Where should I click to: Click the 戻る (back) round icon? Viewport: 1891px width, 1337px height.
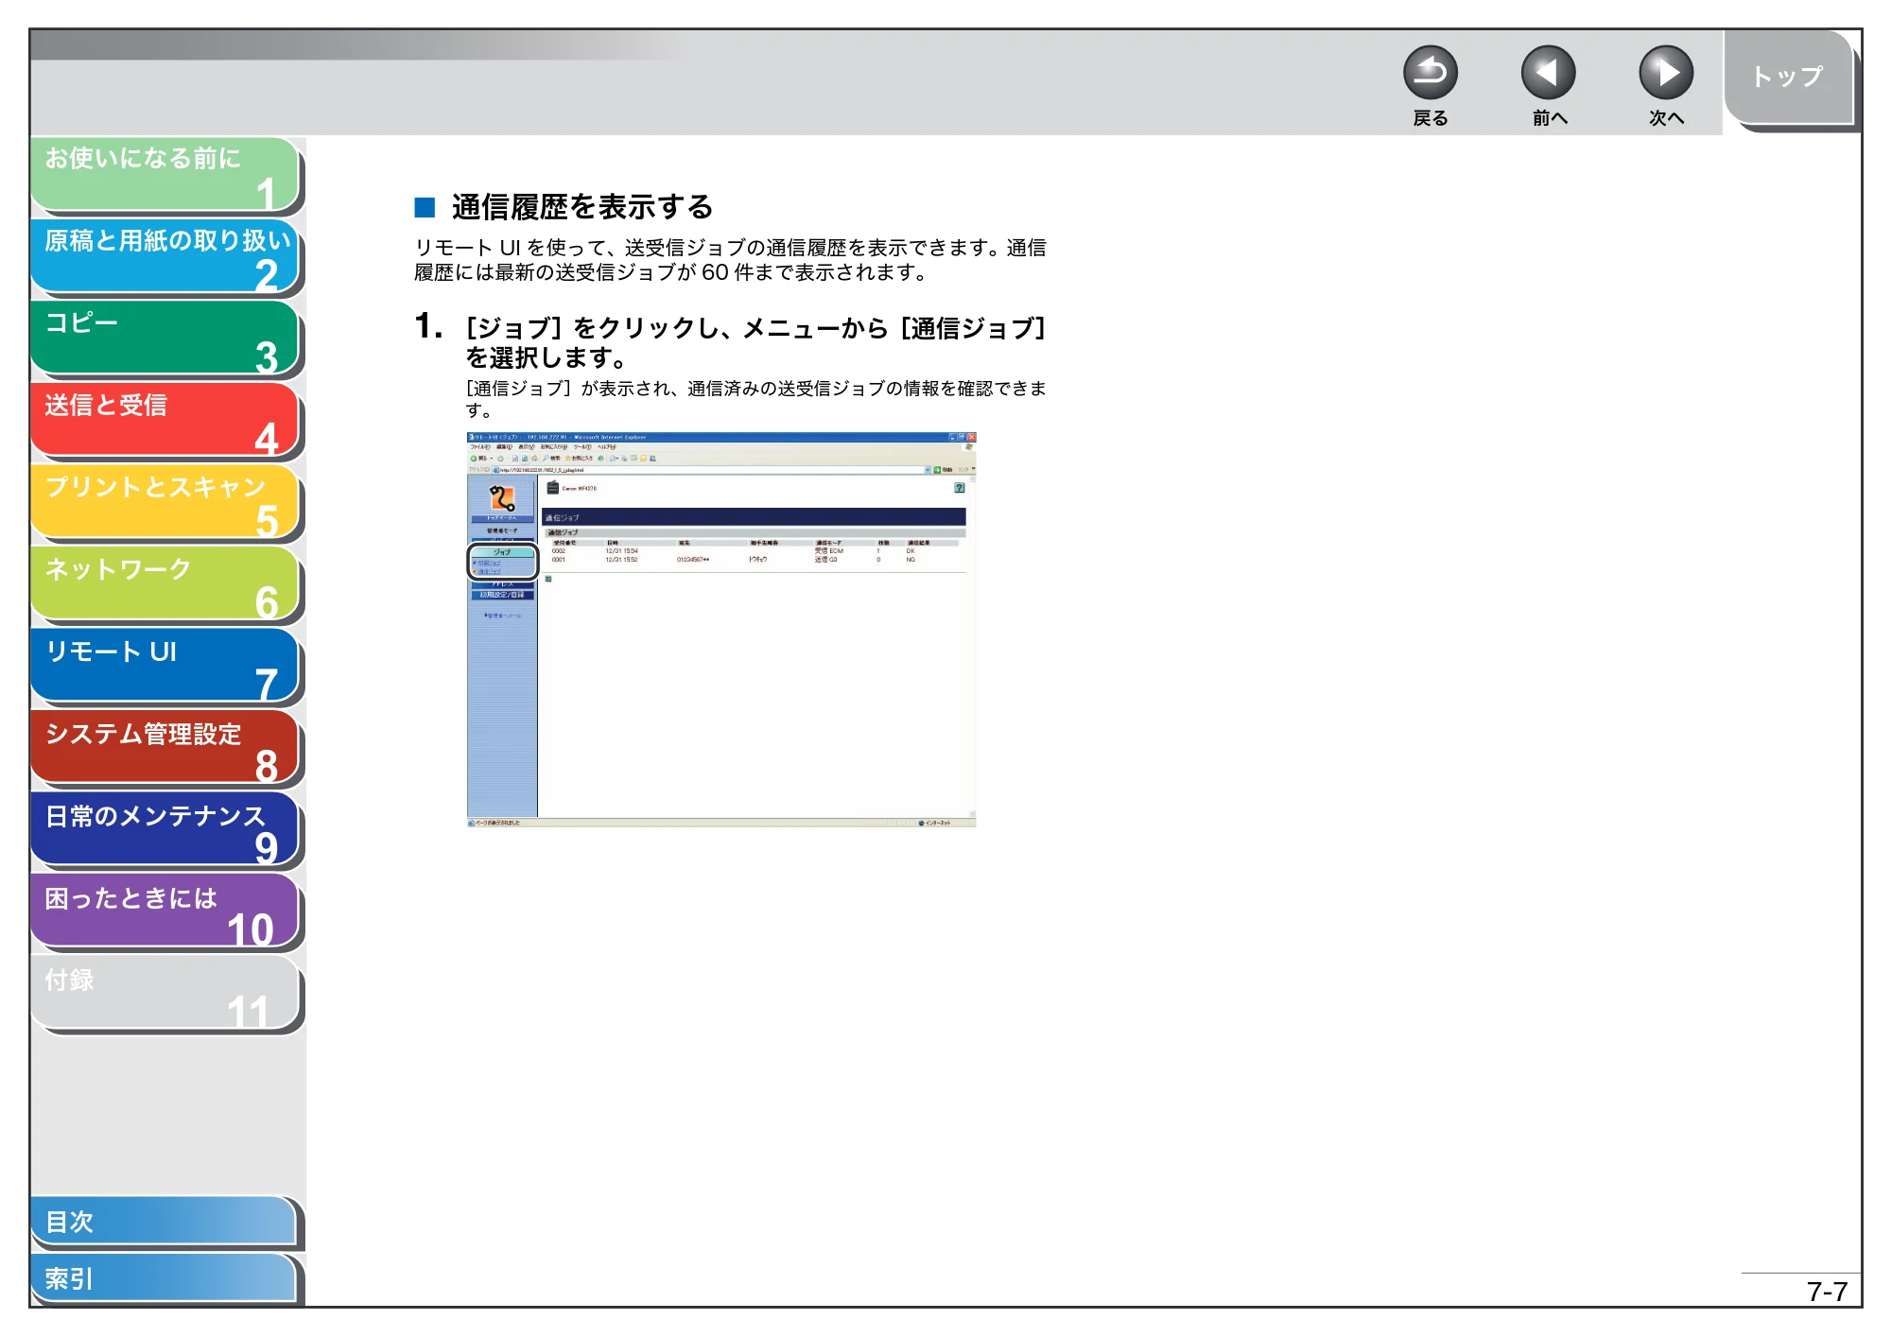[x=1430, y=73]
